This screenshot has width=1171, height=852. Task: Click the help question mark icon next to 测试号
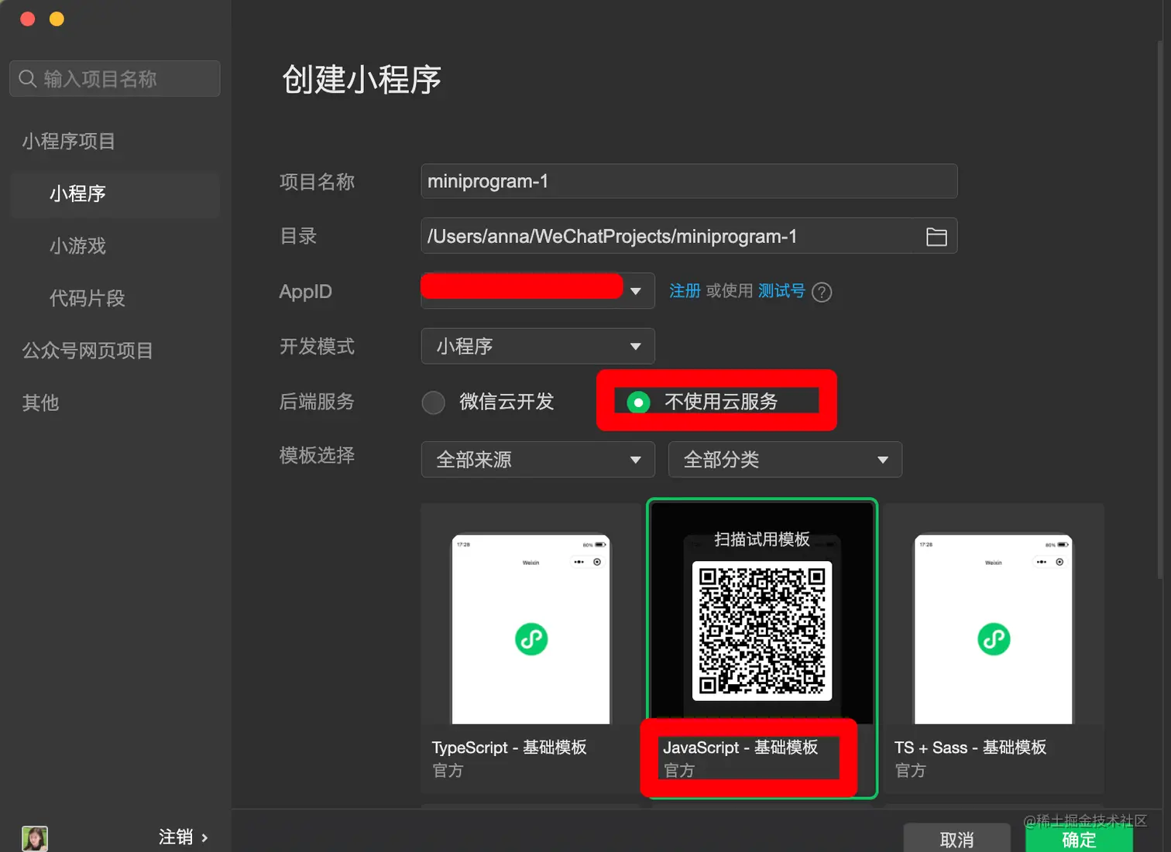pyautogui.click(x=822, y=292)
